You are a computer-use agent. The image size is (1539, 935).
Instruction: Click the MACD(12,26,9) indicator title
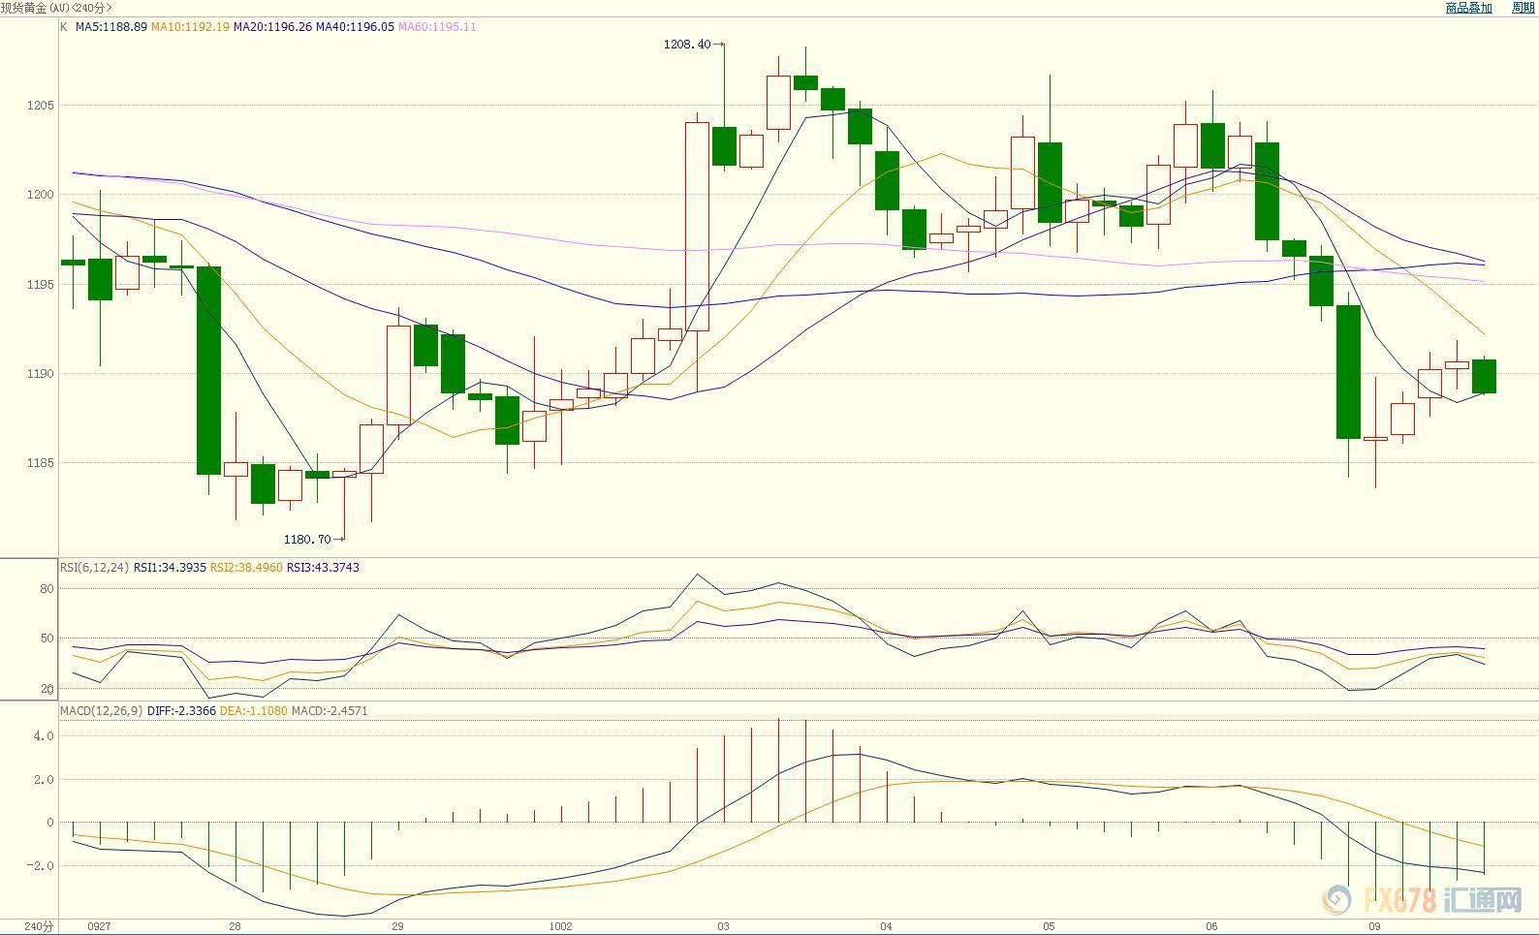102,711
